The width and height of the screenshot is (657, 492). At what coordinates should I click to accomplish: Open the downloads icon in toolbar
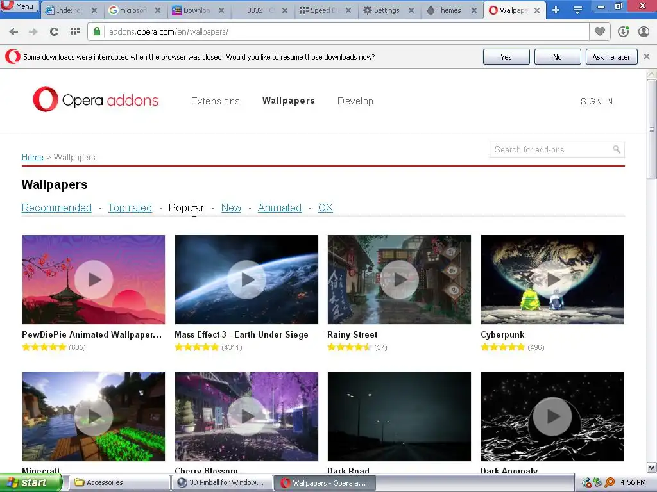click(623, 32)
